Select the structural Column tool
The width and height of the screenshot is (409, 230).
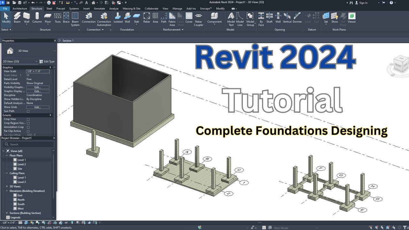tap(37, 18)
